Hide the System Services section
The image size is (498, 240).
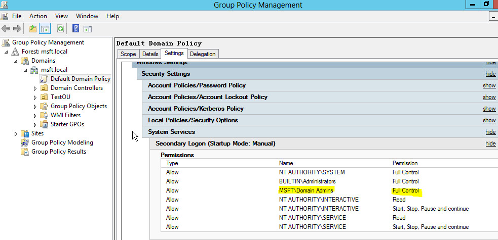490,132
